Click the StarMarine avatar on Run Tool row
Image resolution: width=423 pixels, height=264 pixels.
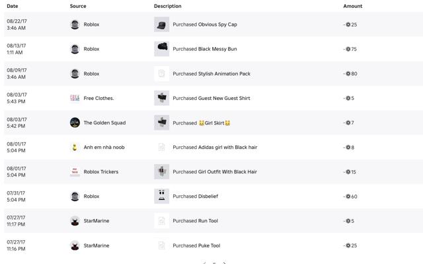[75, 221]
